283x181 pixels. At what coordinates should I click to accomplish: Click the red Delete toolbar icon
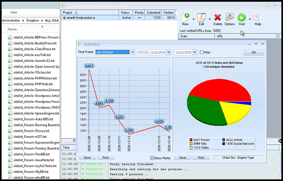point(218,17)
